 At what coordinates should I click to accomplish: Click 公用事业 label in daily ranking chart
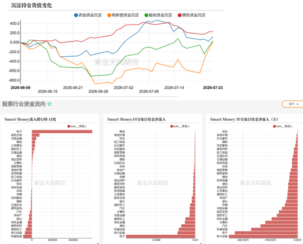[17, 145]
